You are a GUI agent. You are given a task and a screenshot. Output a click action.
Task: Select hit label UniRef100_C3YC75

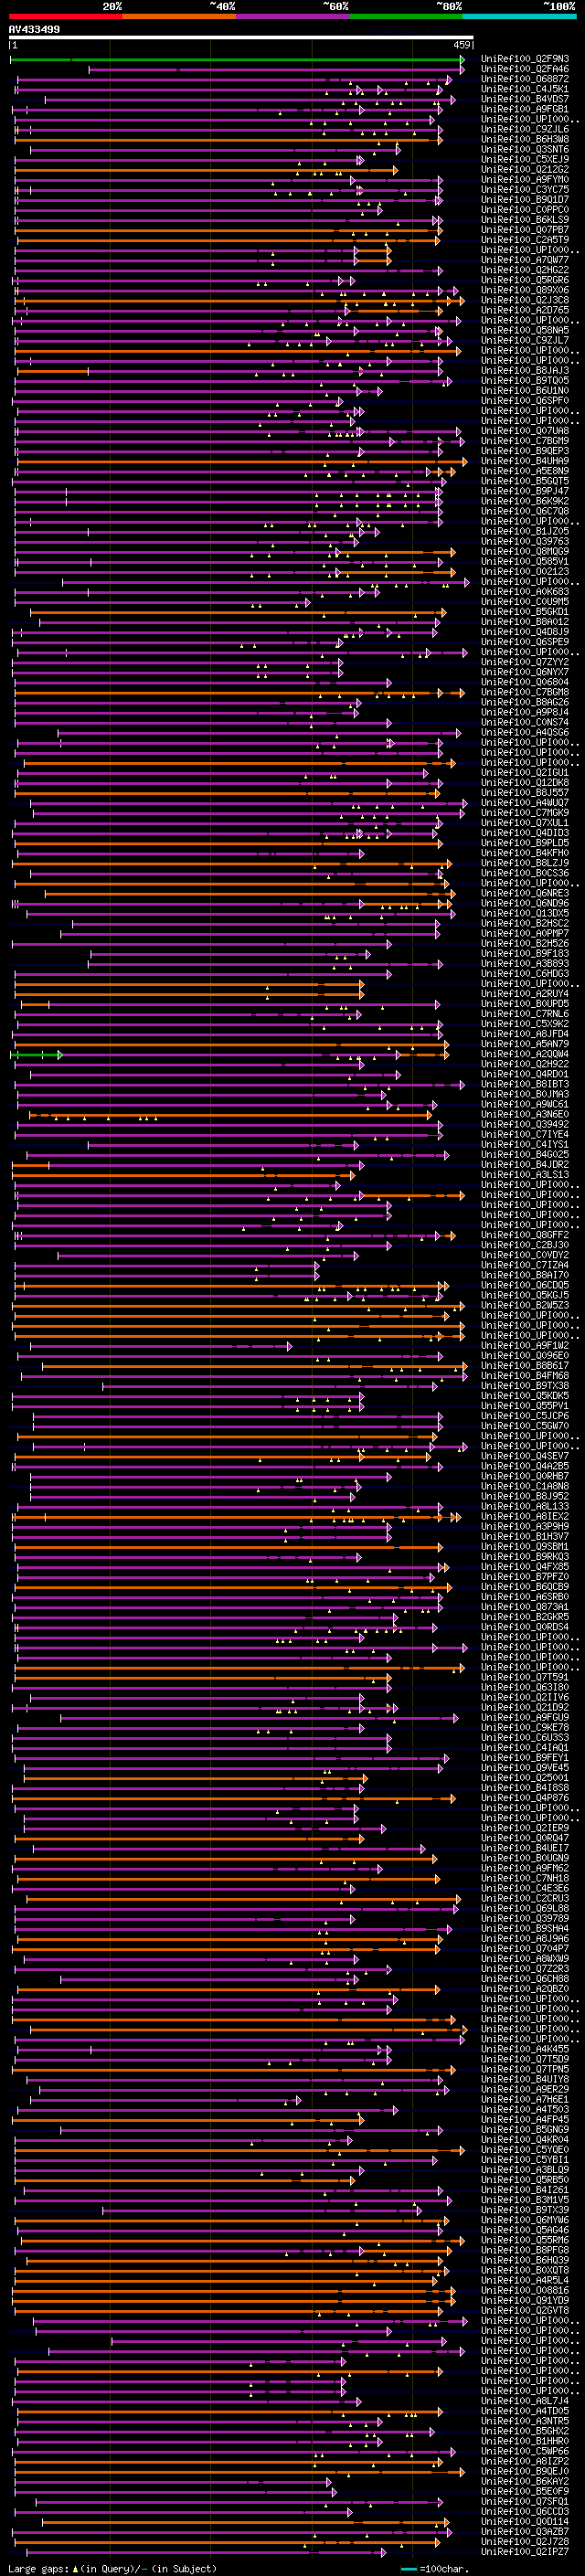[x=525, y=190]
